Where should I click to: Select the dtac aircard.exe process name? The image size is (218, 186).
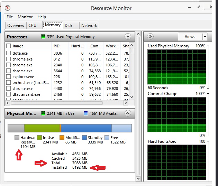coord(26,94)
